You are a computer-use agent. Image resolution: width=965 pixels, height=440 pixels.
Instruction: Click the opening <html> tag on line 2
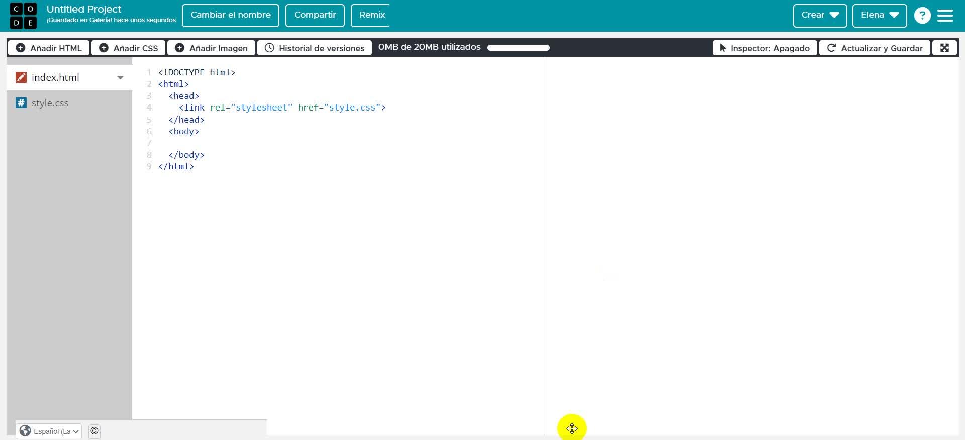(x=173, y=84)
